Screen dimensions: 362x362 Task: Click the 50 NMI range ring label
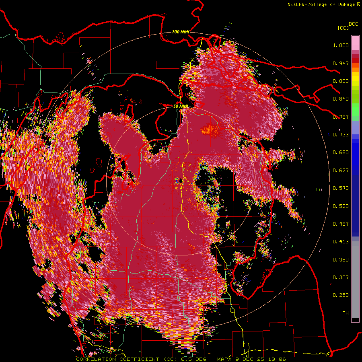181,107
